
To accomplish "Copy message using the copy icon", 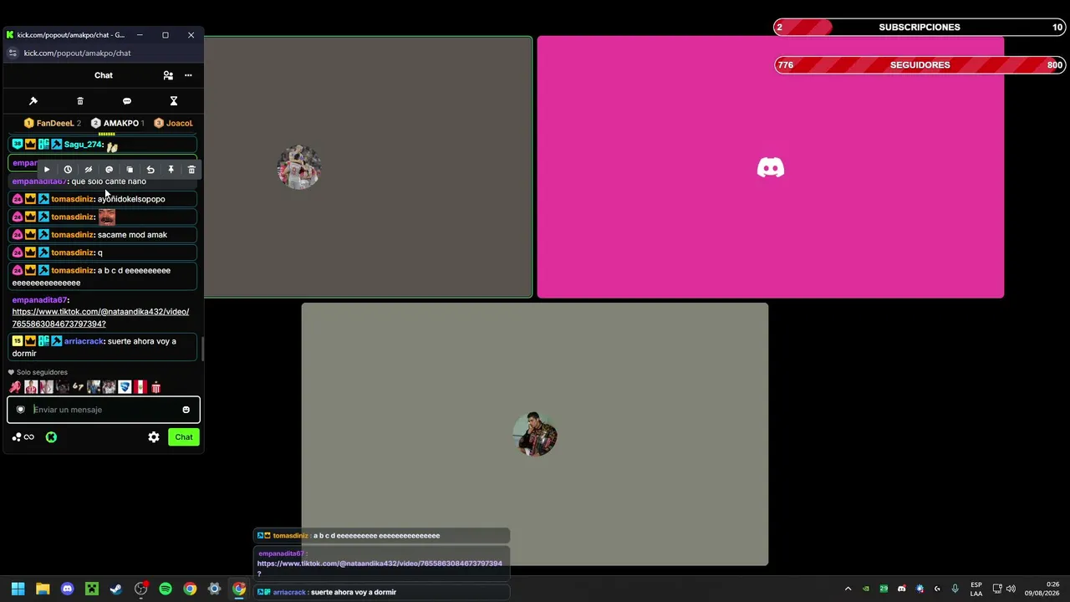I will click(x=130, y=170).
